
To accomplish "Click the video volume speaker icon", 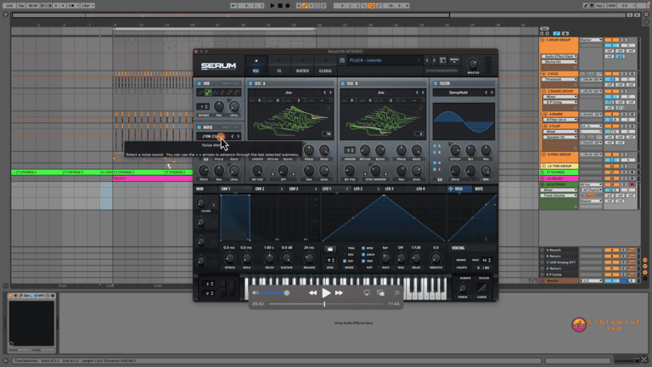I will pos(256,293).
